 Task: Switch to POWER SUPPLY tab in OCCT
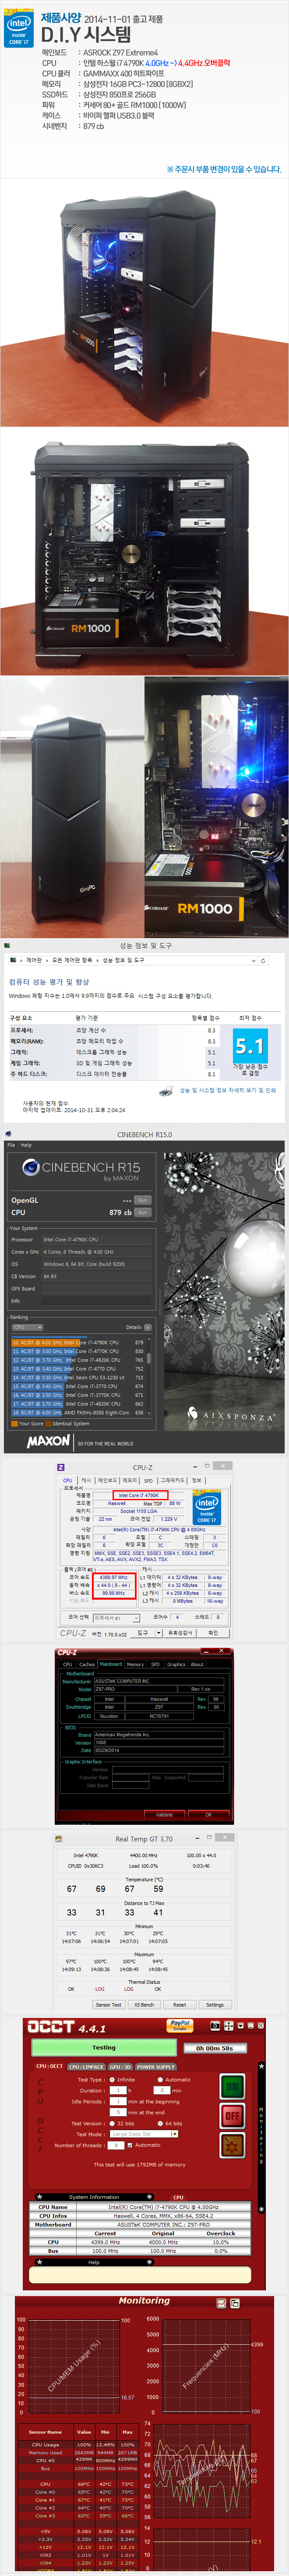156,2066
